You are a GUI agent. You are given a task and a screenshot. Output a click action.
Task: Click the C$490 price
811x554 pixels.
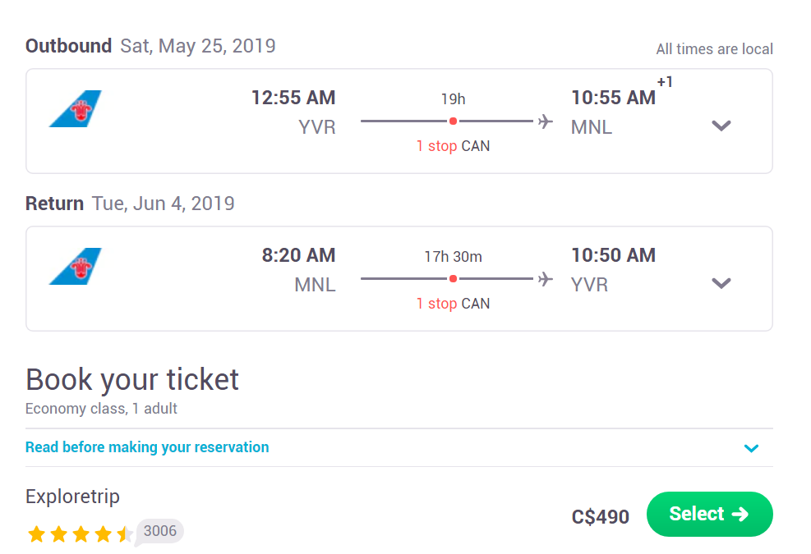pyautogui.click(x=601, y=517)
